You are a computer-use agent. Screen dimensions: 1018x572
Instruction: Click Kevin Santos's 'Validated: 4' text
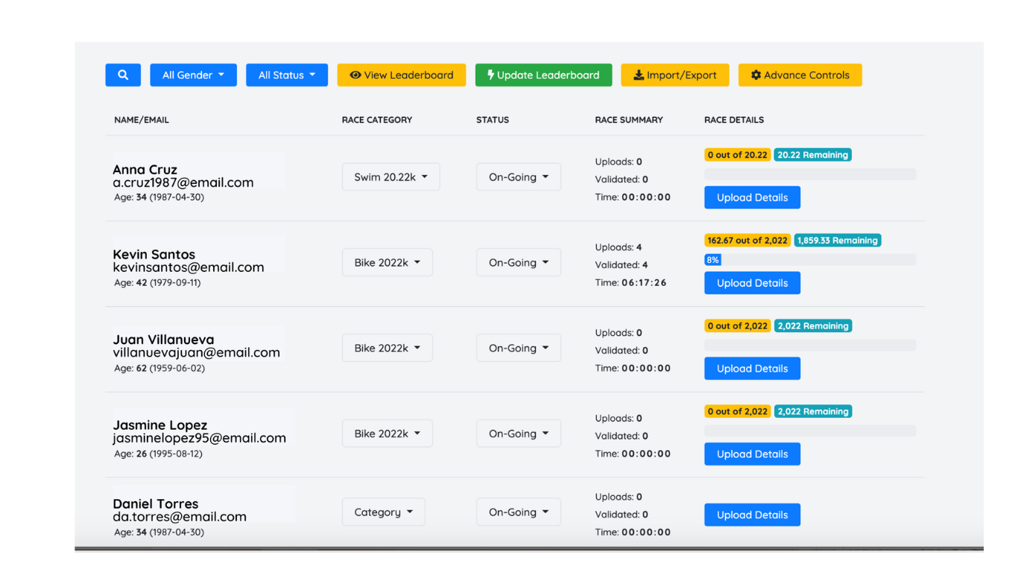pos(622,265)
